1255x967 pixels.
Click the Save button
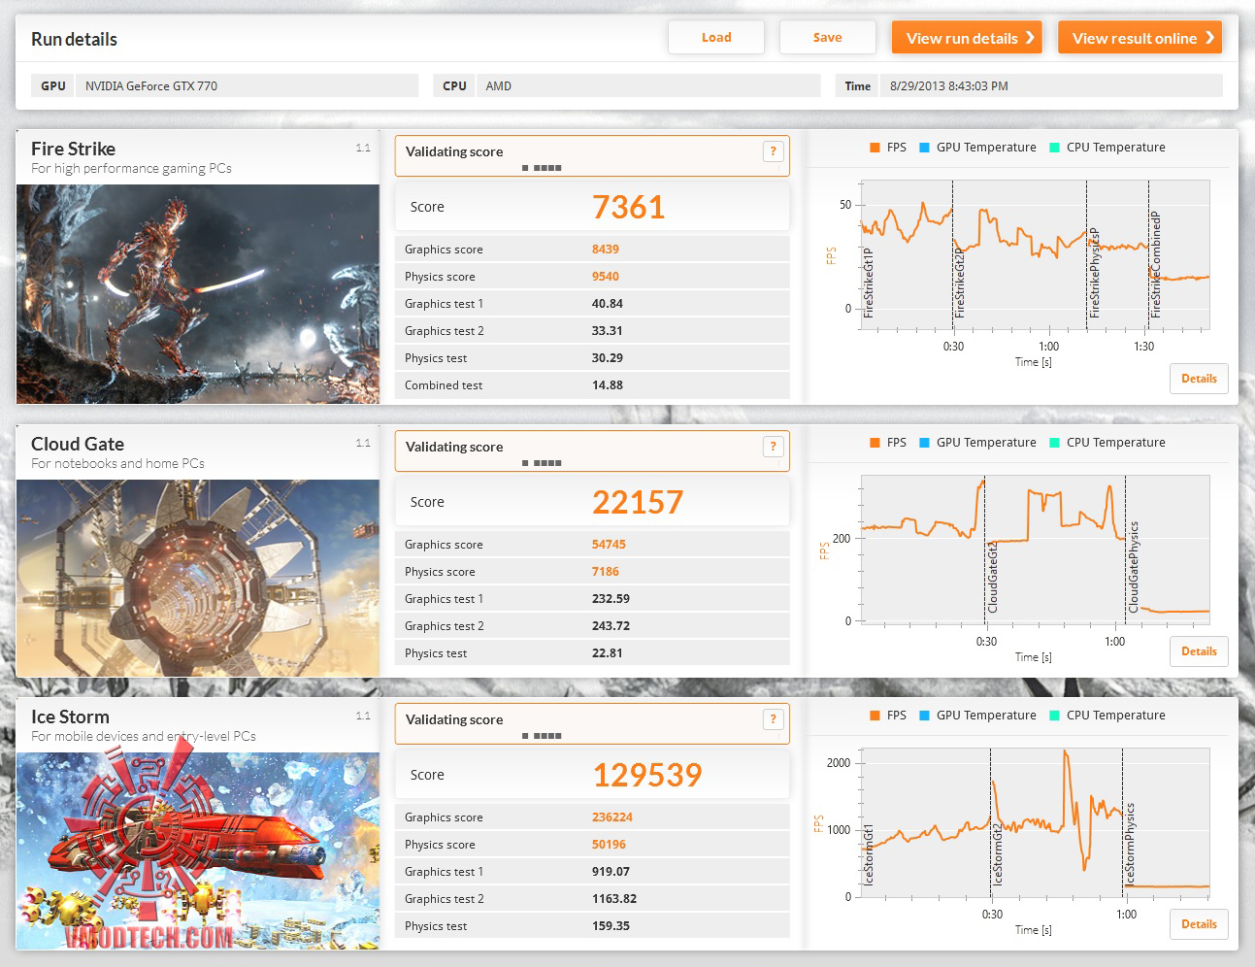click(827, 38)
